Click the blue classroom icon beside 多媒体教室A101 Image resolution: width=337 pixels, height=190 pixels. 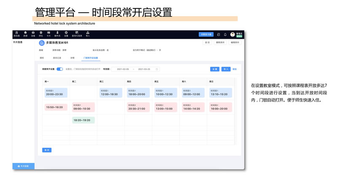(42, 43)
